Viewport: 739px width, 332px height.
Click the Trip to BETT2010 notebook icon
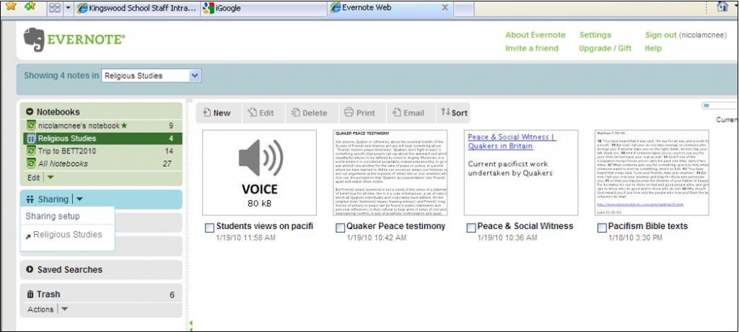tap(31, 151)
